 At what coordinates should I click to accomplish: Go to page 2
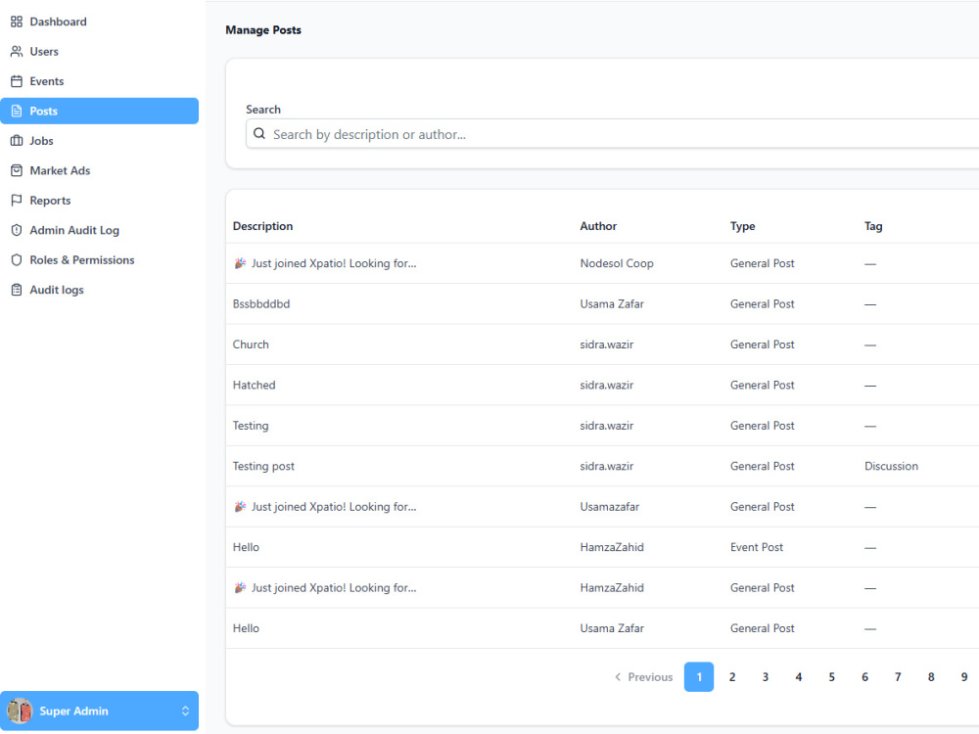coord(731,677)
